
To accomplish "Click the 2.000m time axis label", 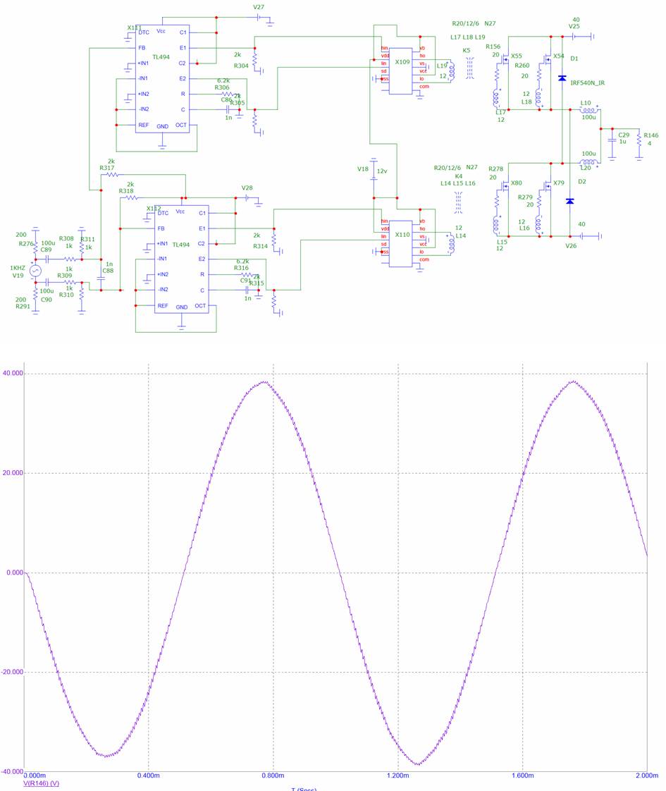I will pyautogui.click(x=647, y=775).
